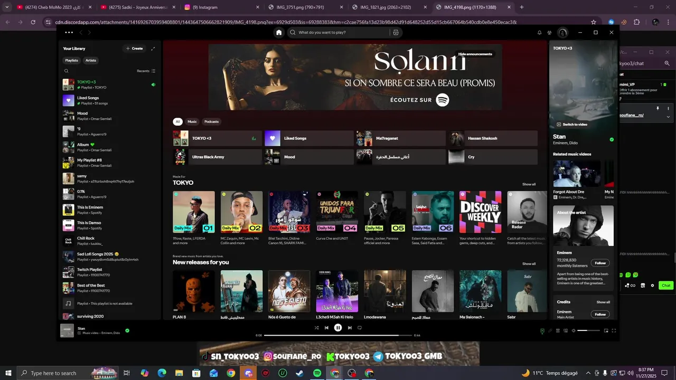Search in Your Library magnifier icon
The image size is (676, 380).
66,71
